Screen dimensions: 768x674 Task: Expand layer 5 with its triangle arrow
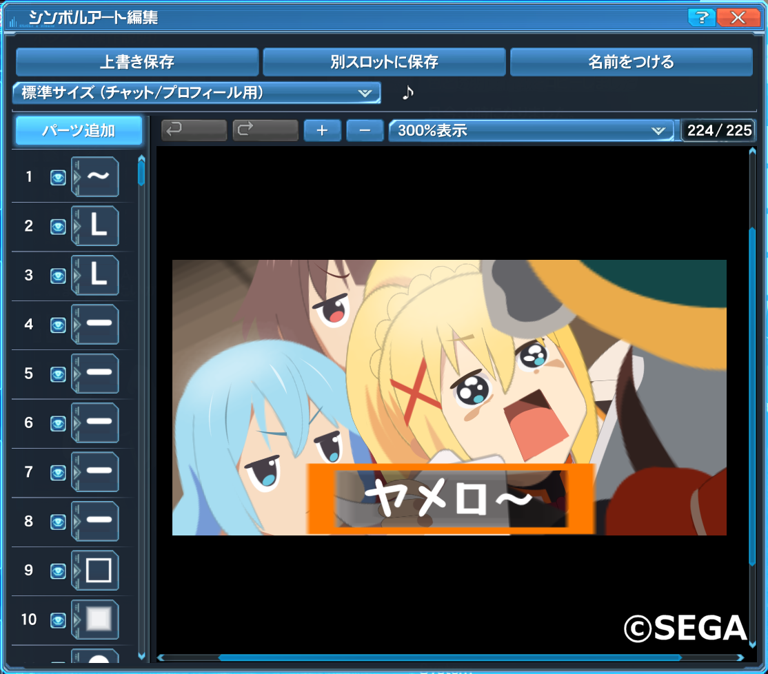tap(76, 373)
